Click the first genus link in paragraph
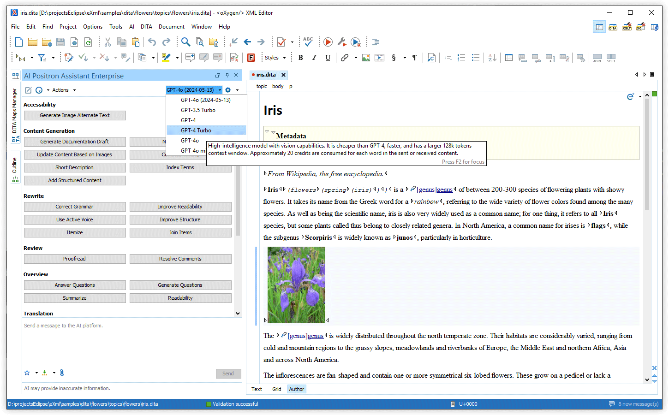Screen dimensions: 669x415 tap(444, 190)
